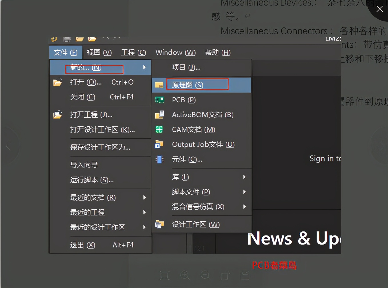
Task: Click the zoom-in magnifier icon at bottom
Action: point(185,275)
